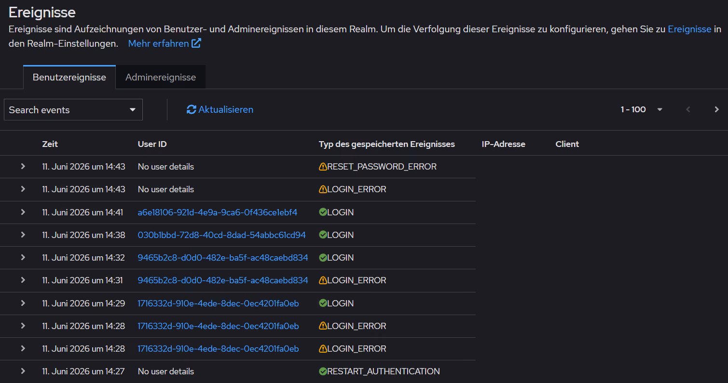Switch to the Benutzerereignisse tab
The image size is (728, 383).
click(x=69, y=77)
